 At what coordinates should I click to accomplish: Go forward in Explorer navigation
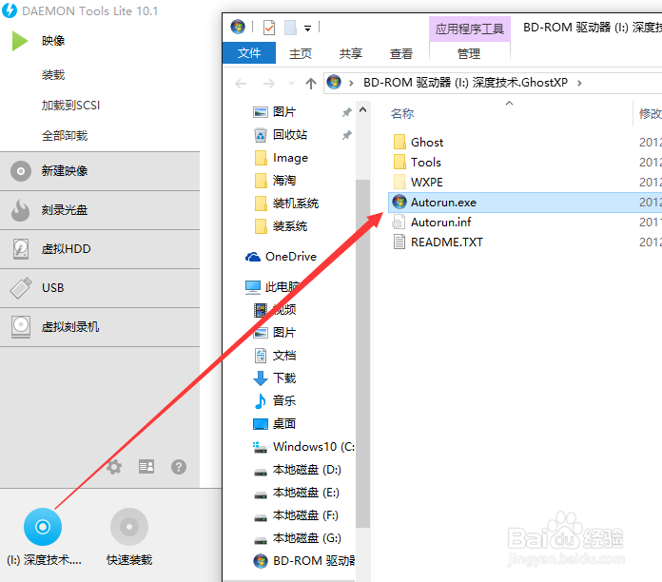point(269,84)
